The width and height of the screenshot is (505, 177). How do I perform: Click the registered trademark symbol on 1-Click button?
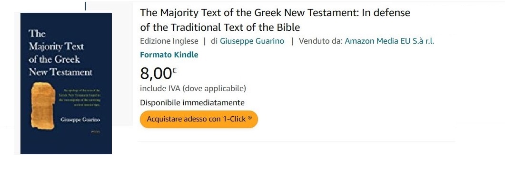[x=249, y=118]
